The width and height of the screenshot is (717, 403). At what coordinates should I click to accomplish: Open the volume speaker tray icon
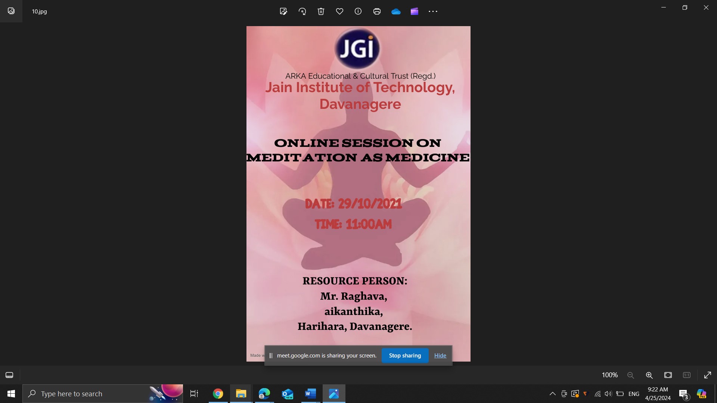point(609,394)
